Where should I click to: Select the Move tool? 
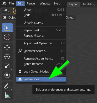[7, 48]
